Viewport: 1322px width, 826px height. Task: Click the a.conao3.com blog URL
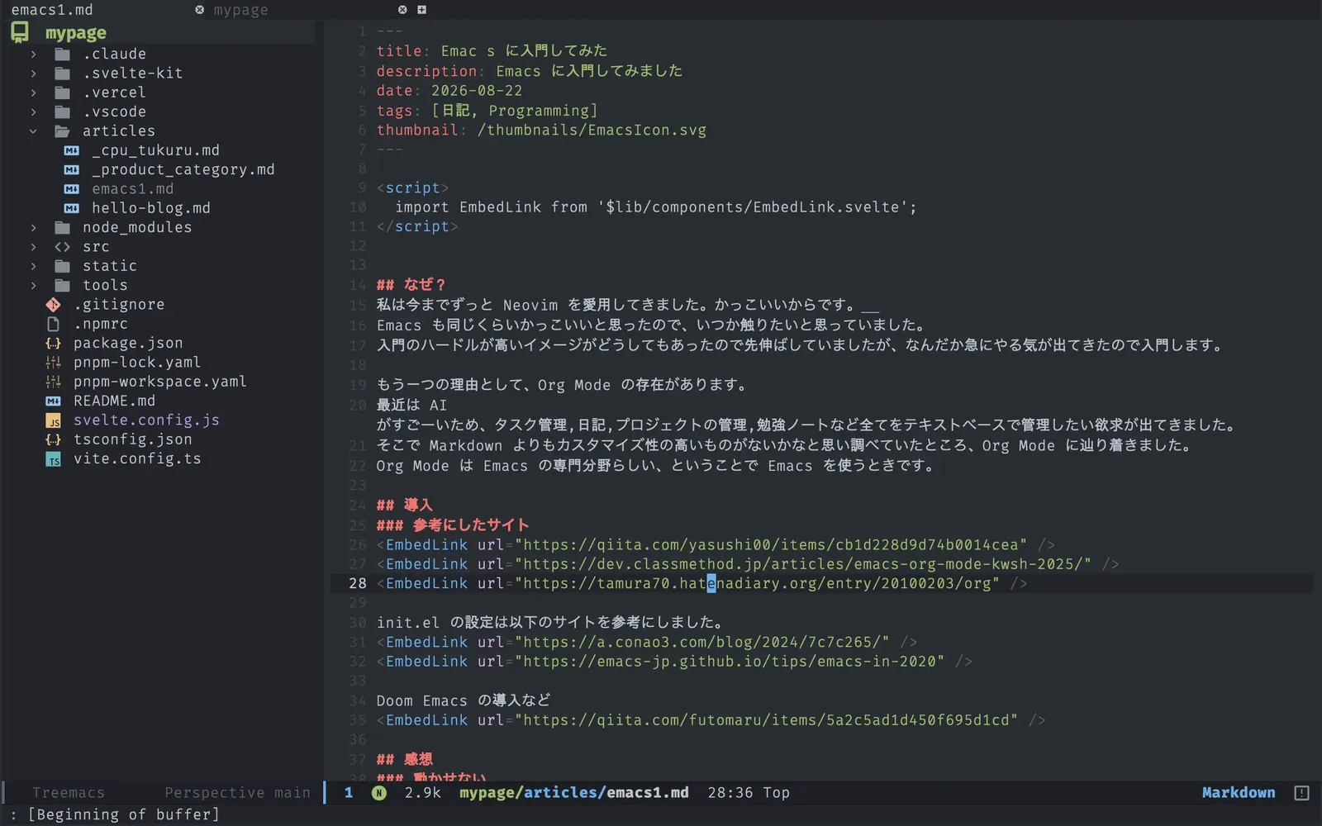click(702, 642)
